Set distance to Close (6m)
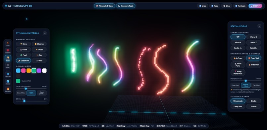Screen dimensions: 267x130 tap(235, 85)
